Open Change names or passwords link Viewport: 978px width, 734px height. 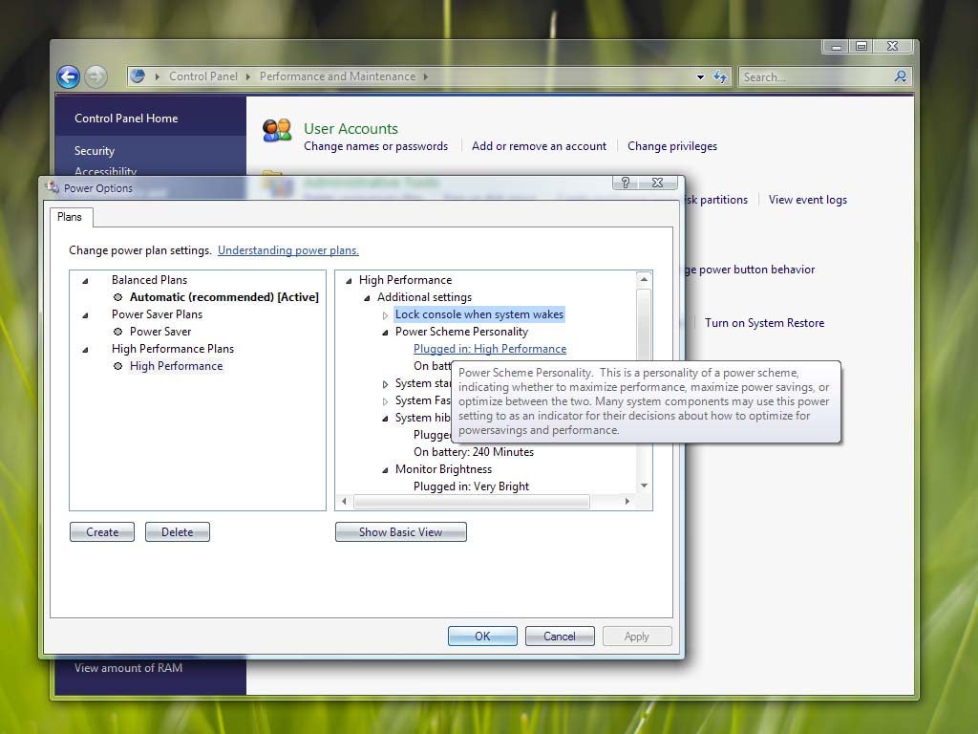(375, 146)
